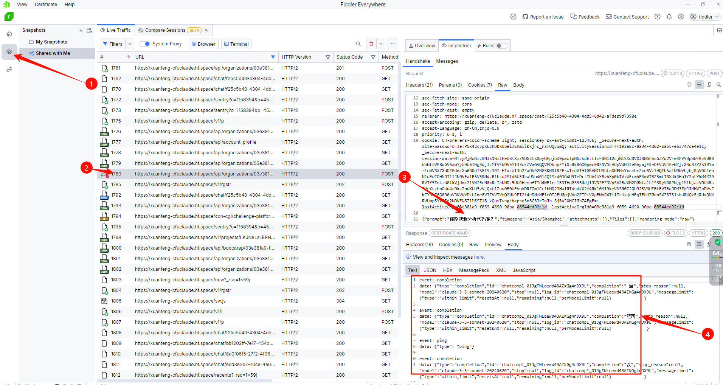Click the Browser capture button
This screenshot has height=385, width=723.
pos(203,44)
